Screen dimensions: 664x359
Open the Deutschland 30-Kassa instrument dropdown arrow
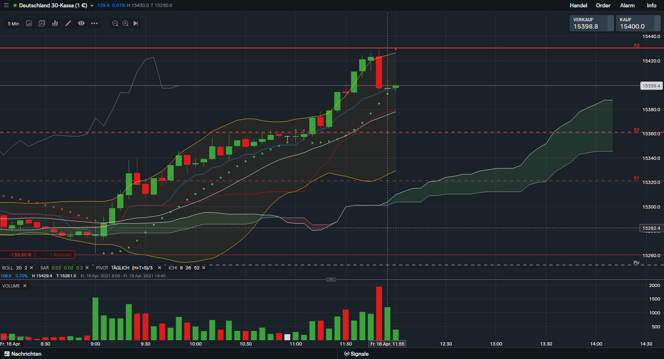pos(92,6)
